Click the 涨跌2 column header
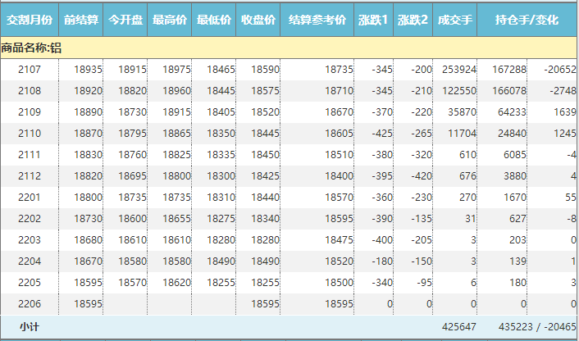The width and height of the screenshot is (579, 341). tap(413, 19)
